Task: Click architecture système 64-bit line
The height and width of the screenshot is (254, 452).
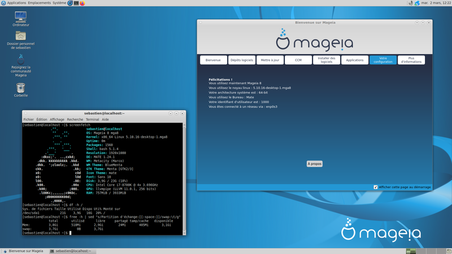Action: click(238, 93)
